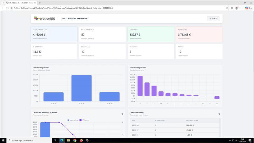Toggle Importe total legend item
Viewport: 254px width, 143px height.
coord(73,120)
